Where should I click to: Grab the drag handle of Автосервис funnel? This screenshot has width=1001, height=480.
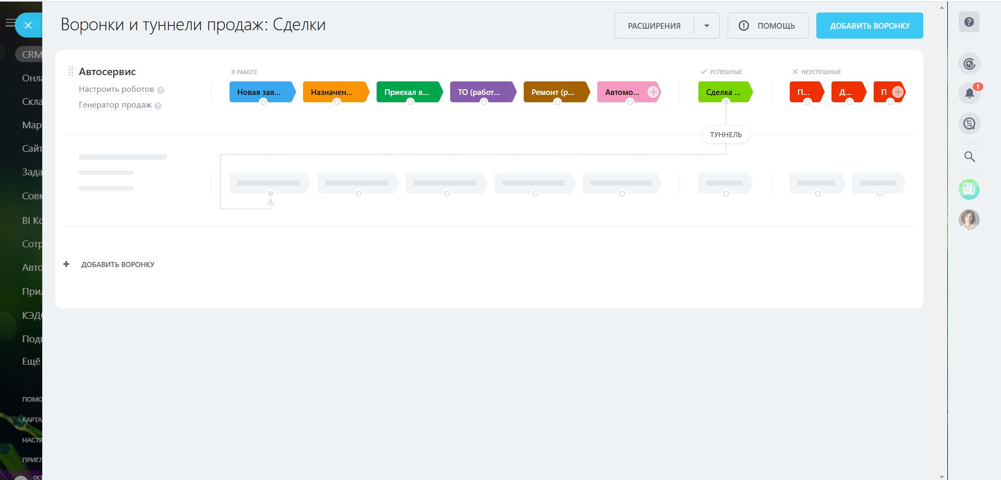point(71,71)
